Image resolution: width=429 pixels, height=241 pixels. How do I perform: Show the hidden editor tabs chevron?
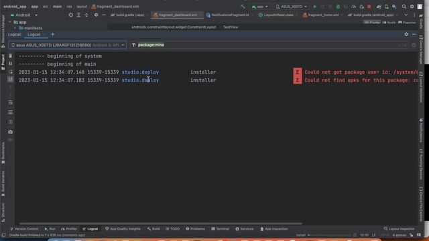pyautogui.click(x=406, y=15)
